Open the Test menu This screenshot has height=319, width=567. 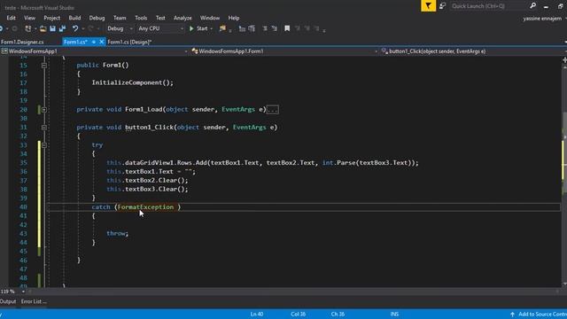click(160, 18)
